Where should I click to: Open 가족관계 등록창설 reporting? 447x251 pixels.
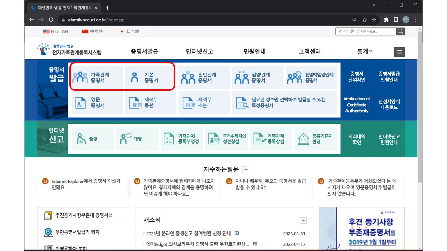[x=271, y=138]
